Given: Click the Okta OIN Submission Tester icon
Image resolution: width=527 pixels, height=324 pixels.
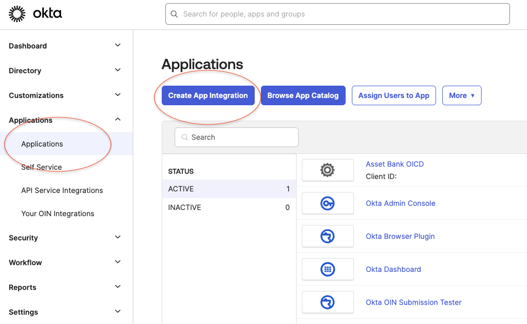Looking at the screenshot, I should point(328,302).
